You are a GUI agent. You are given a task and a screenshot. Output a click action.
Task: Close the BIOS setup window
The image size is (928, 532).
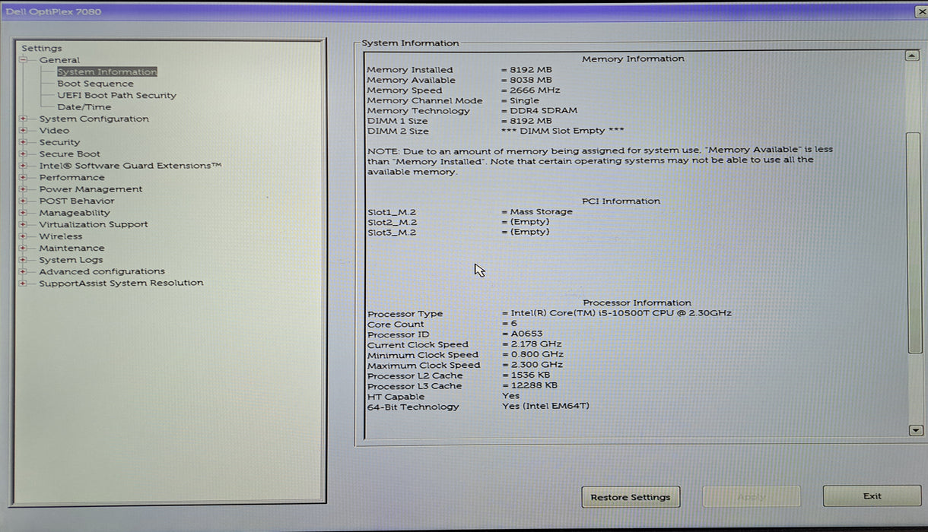pyautogui.click(x=921, y=11)
